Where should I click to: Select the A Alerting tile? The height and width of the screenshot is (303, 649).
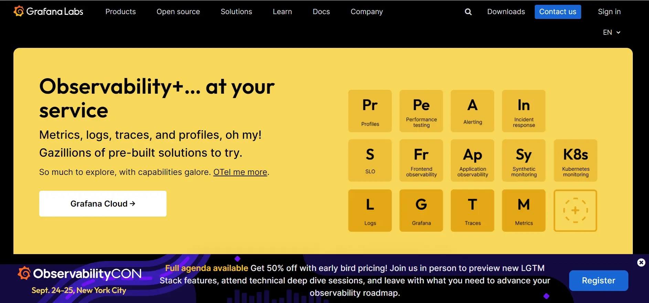pyautogui.click(x=472, y=111)
